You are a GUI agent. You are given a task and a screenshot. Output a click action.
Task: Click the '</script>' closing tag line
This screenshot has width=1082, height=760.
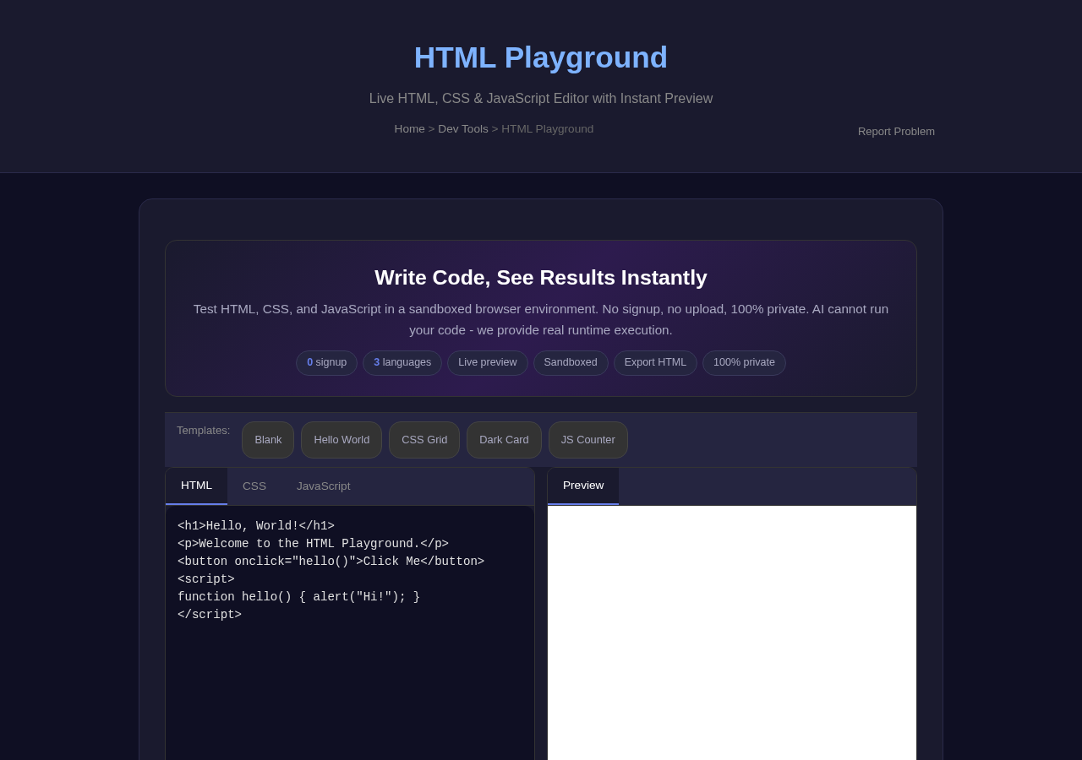(x=210, y=615)
